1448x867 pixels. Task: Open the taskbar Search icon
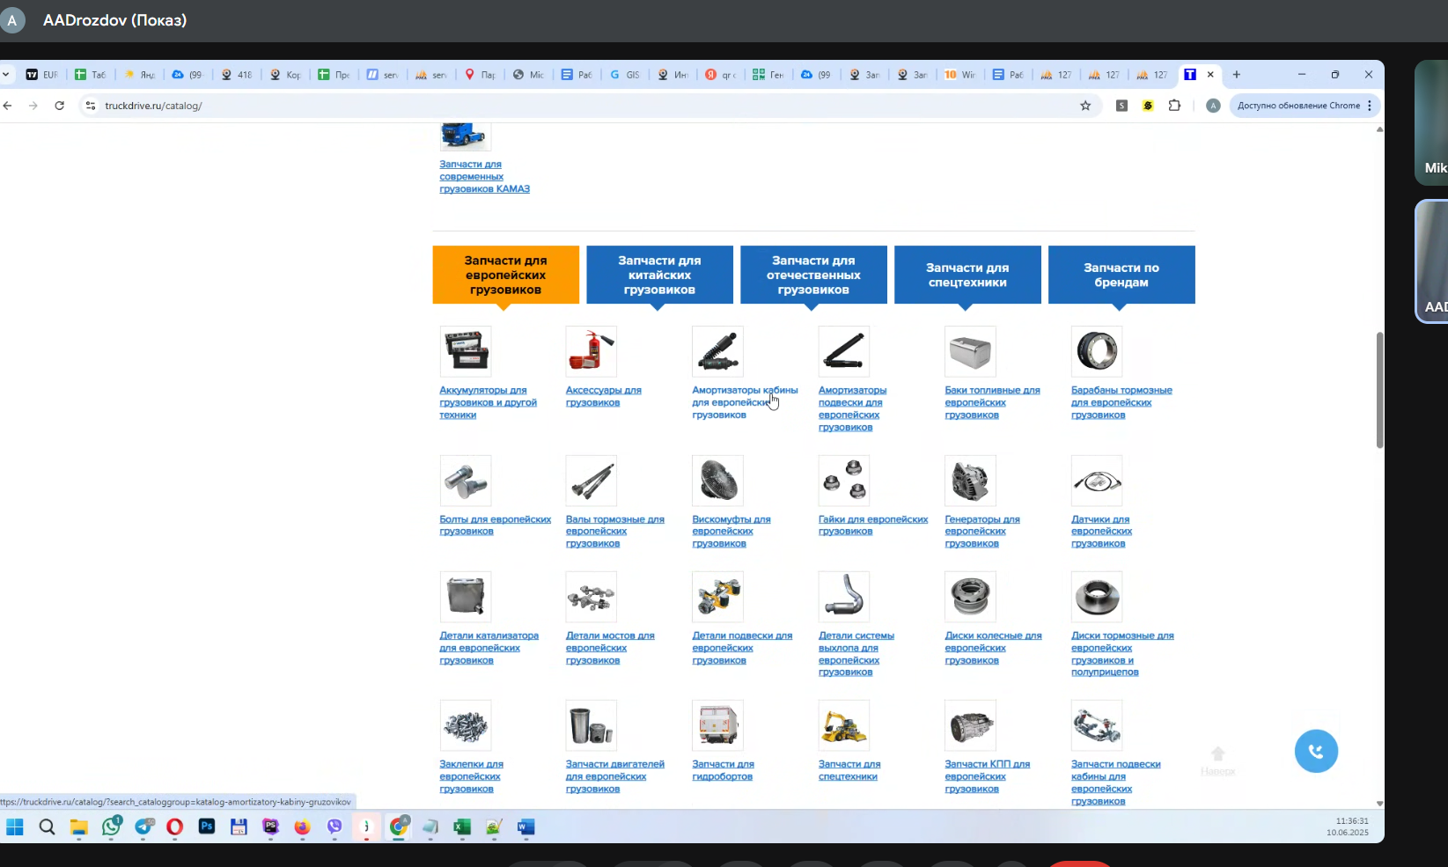click(x=47, y=827)
